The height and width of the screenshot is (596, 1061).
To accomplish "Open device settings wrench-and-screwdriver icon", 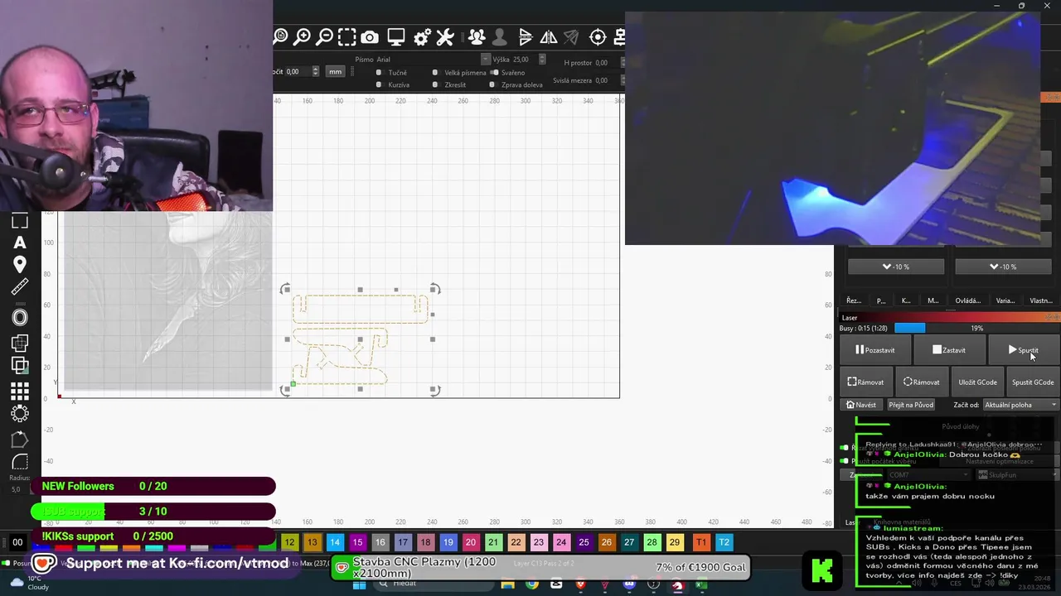I will (445, 37).
